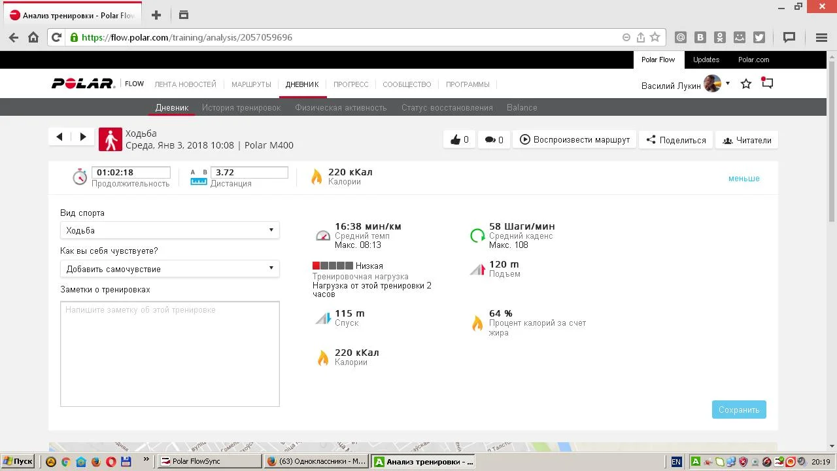
Task: Click the green cadence icon
Action: tap(477, 235)
